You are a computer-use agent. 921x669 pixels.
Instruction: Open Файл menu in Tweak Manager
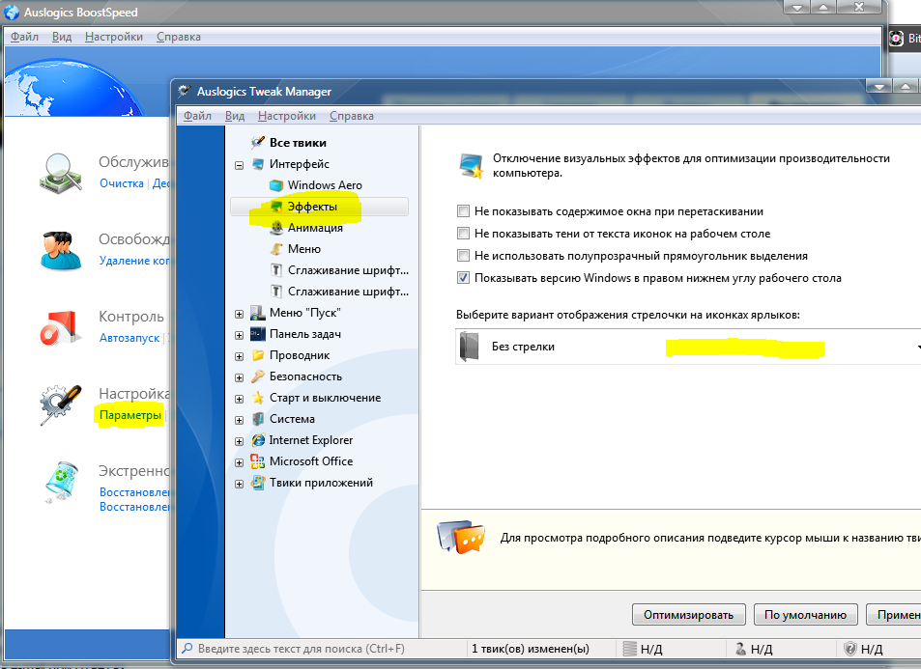(x=197, y=116)
